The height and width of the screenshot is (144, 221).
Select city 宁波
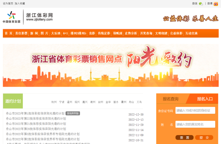62,102
